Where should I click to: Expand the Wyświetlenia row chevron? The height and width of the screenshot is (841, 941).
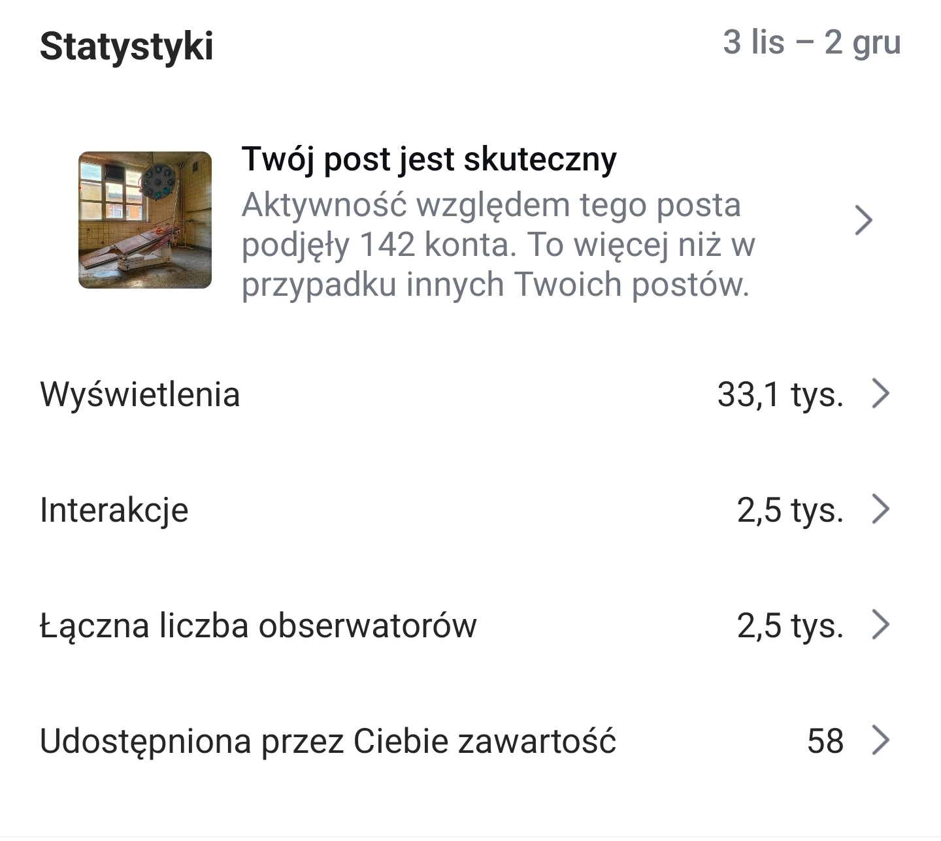coord(881,394)
